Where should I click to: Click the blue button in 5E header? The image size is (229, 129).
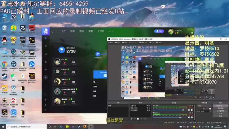click(x=159, y=31)
